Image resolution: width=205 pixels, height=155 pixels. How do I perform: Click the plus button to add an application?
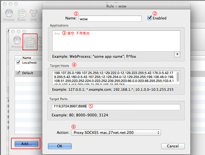pos(177,54)
